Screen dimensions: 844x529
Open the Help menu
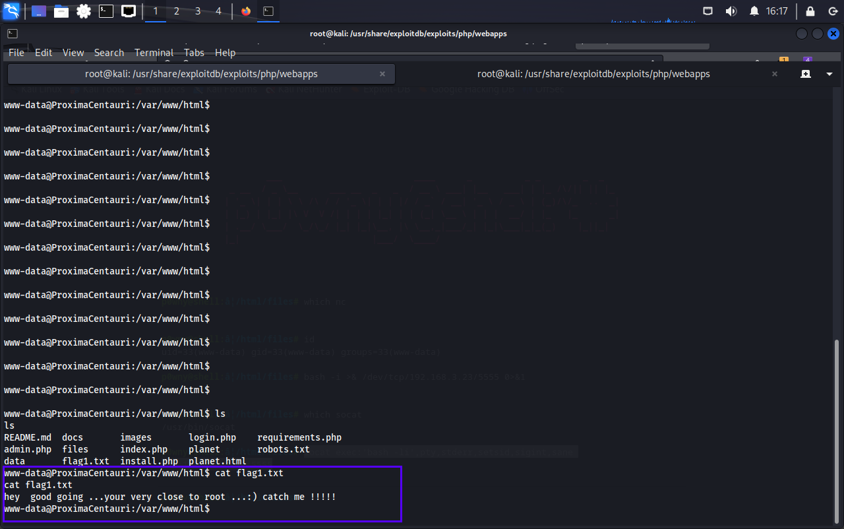click(x=225, y=53)
